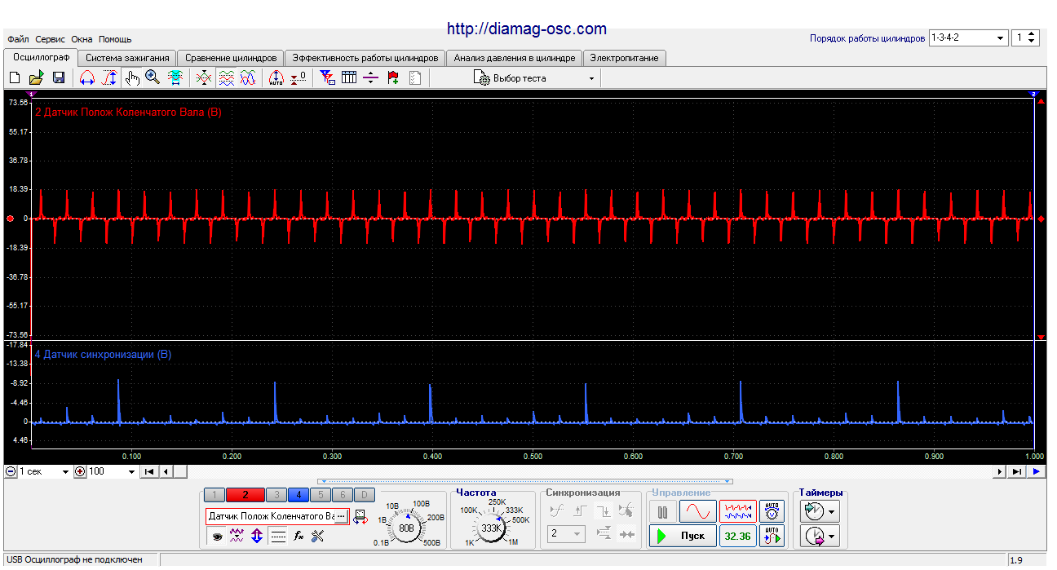Viewport: 1057px width, 570px height.
Task: Create a new oscillogram file
Action: (x=14, y=78)
